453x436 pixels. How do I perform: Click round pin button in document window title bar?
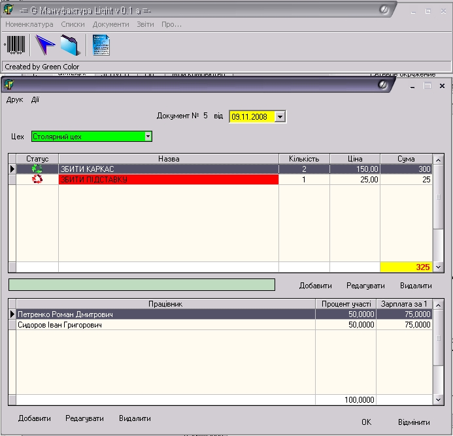coord(383,85)
